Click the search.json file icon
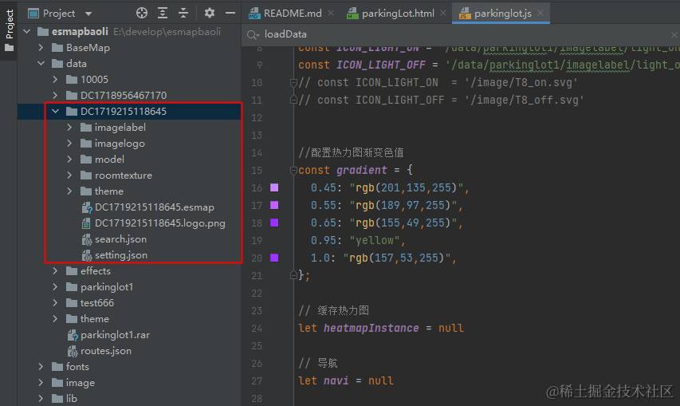This screenshot has width=680, height=406. [x=87, y=239]
